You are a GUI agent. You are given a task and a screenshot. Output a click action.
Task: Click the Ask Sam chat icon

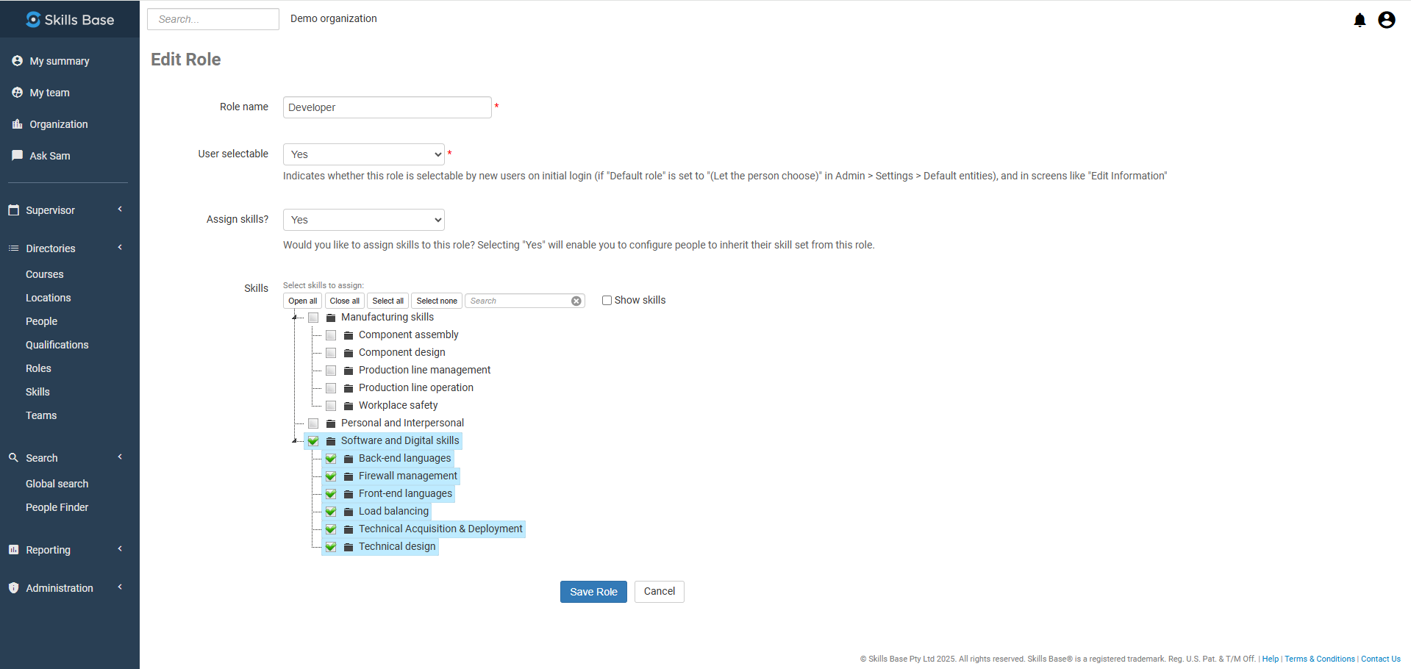pyautogui.click(x=17, y=156)
